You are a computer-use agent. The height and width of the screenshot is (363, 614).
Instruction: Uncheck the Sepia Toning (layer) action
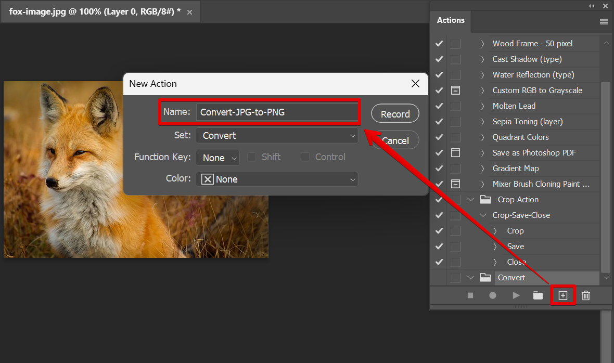439,122
